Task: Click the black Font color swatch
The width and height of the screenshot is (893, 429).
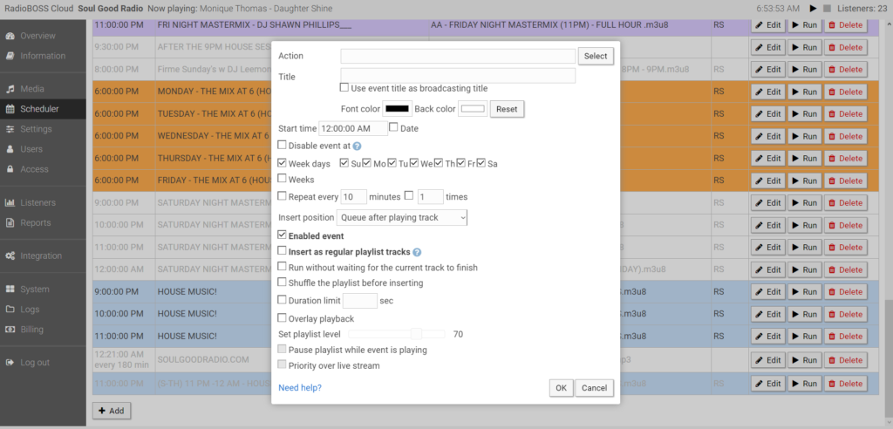Action: (398, 109)
